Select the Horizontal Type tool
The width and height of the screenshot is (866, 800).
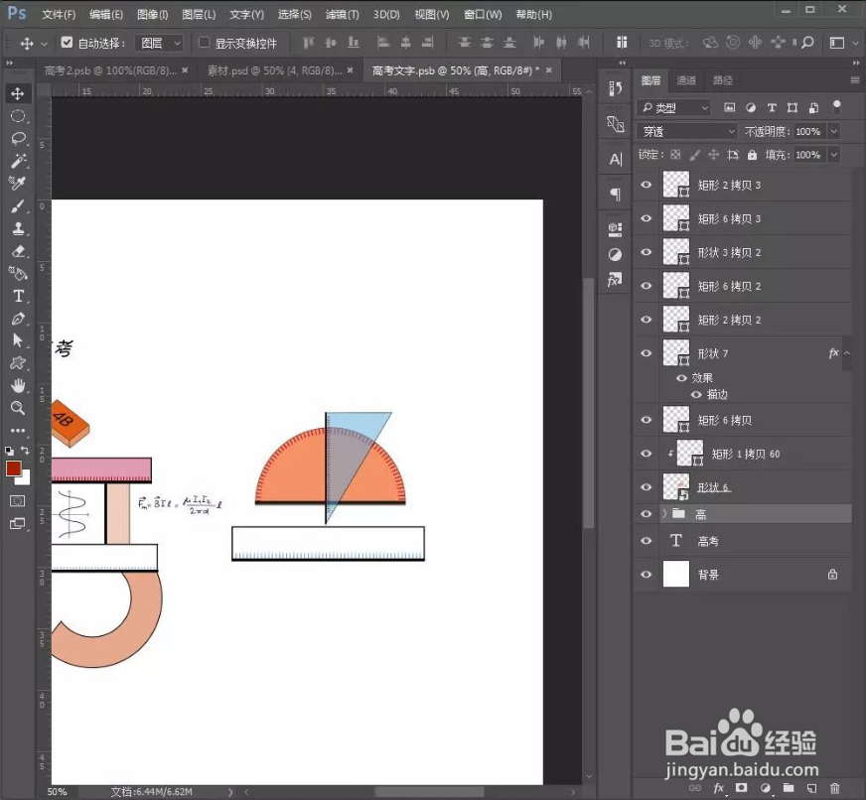[x=18, y=296]
